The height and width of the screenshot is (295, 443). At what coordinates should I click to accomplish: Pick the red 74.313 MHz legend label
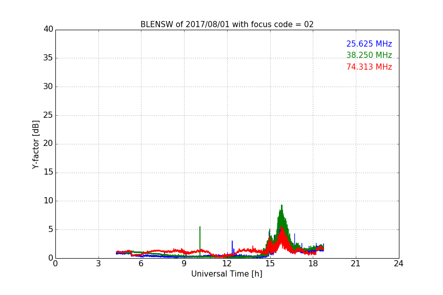369,67
